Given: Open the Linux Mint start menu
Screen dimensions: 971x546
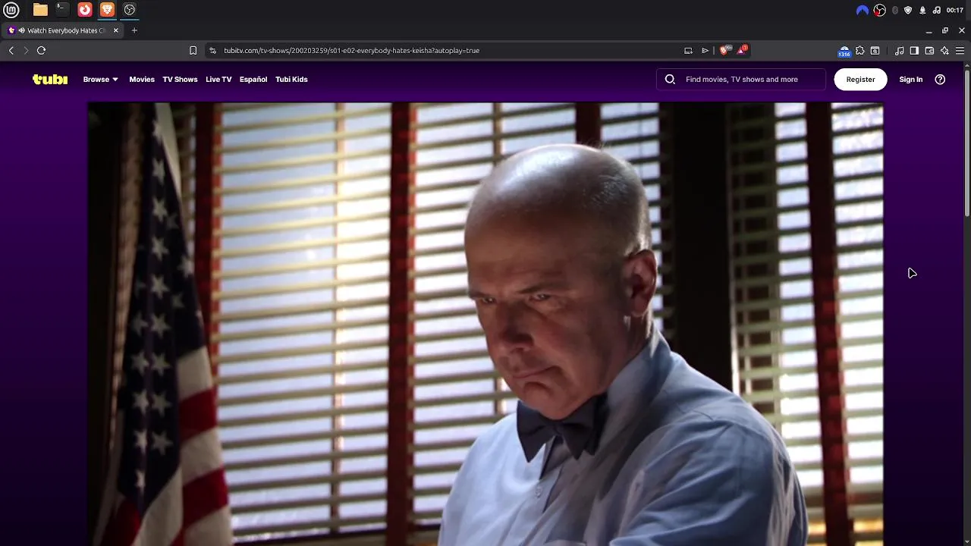Looking at the screenshot, I should pos(11,10).
